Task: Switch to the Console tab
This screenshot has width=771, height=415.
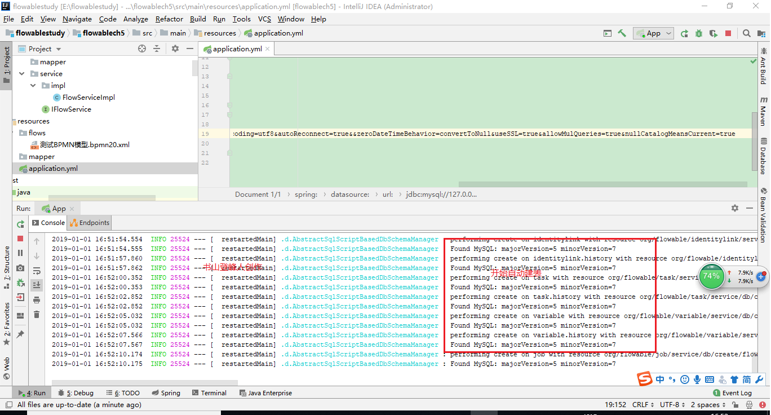Action: click(48, 223)
